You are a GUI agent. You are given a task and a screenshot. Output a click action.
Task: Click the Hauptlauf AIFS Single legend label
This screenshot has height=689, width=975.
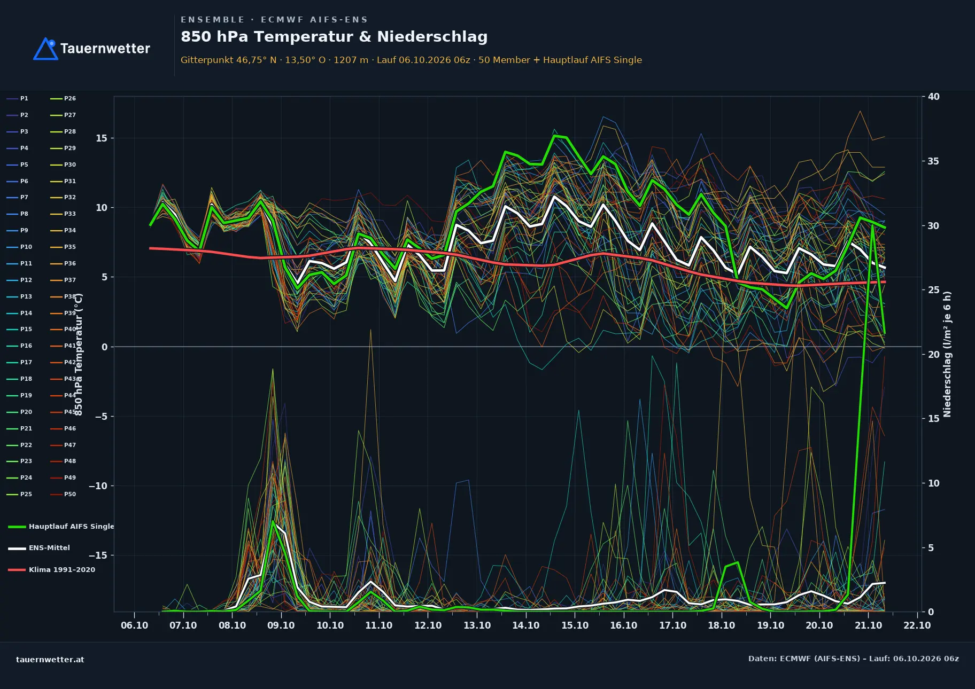coord(72,527)
